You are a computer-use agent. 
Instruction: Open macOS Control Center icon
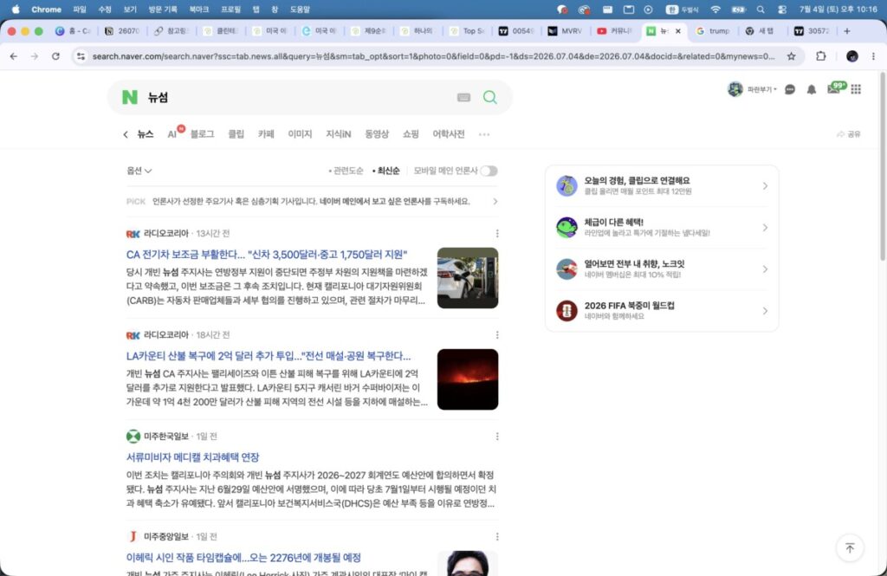click(782, 9)
